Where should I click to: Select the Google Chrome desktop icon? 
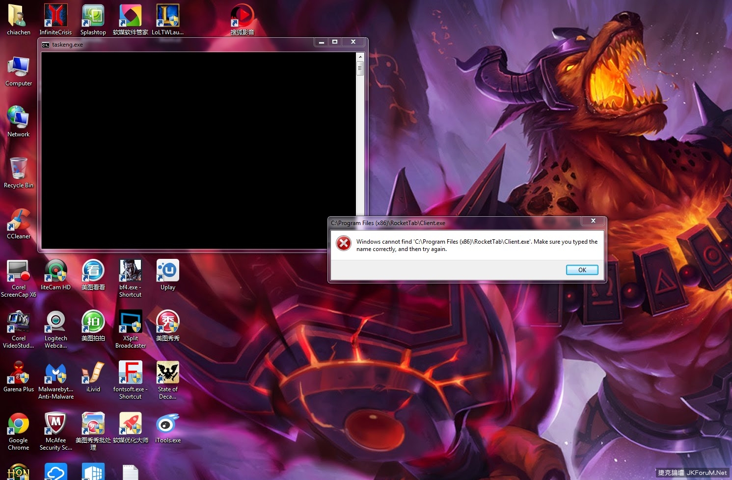pos(19,424)
